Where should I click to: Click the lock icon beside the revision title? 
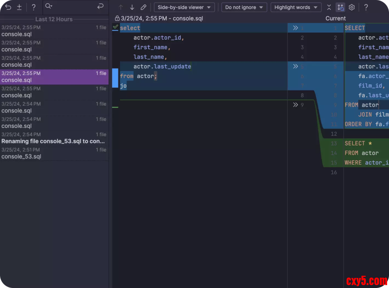pyautogui.click(x=117, y=18)
